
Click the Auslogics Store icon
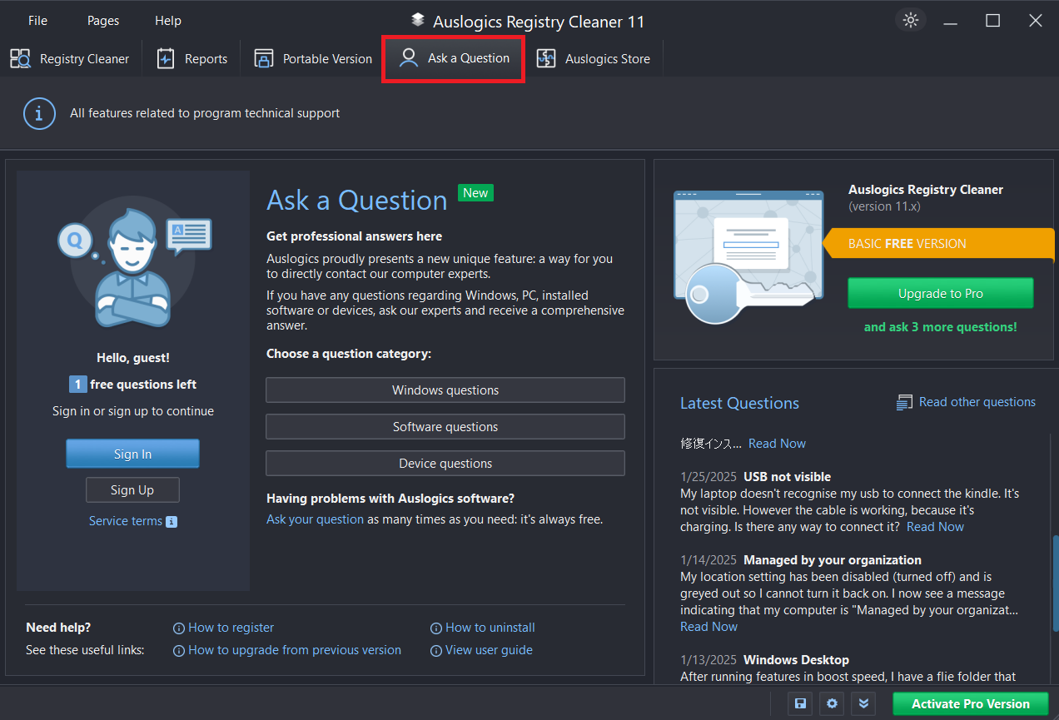(x=546, y=58)
